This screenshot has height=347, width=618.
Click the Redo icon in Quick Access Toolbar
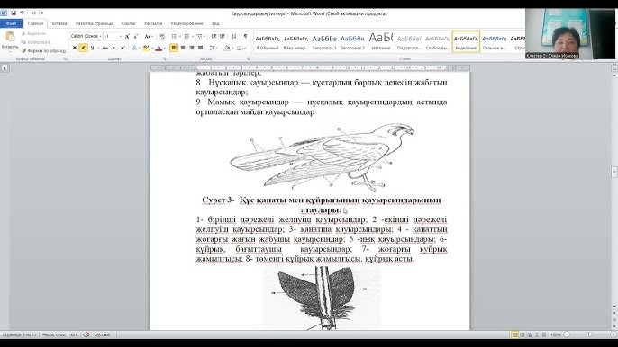[34, 13]
